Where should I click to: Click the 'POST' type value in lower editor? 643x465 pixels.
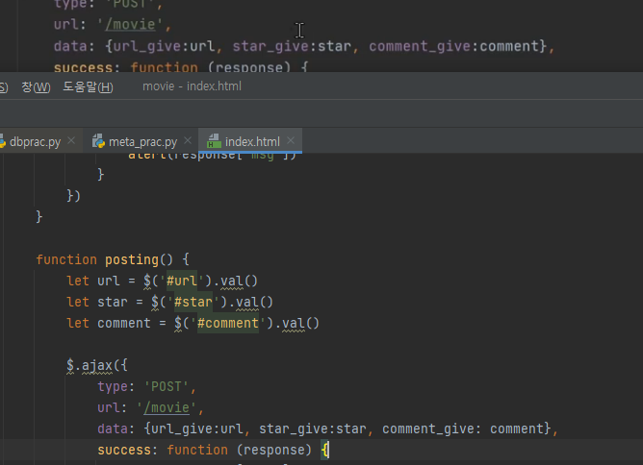pos(167,387)
